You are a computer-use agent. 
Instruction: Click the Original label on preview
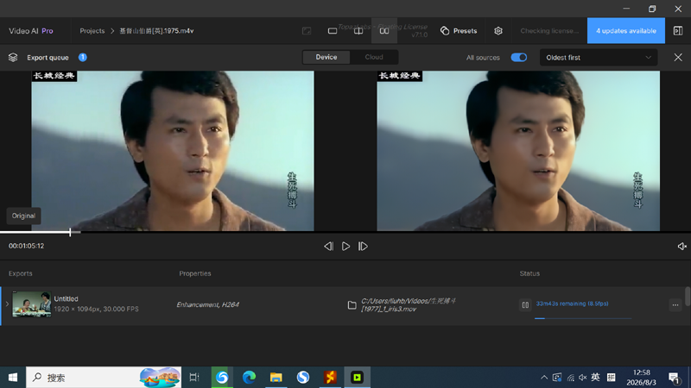click(x=23, y=216)
